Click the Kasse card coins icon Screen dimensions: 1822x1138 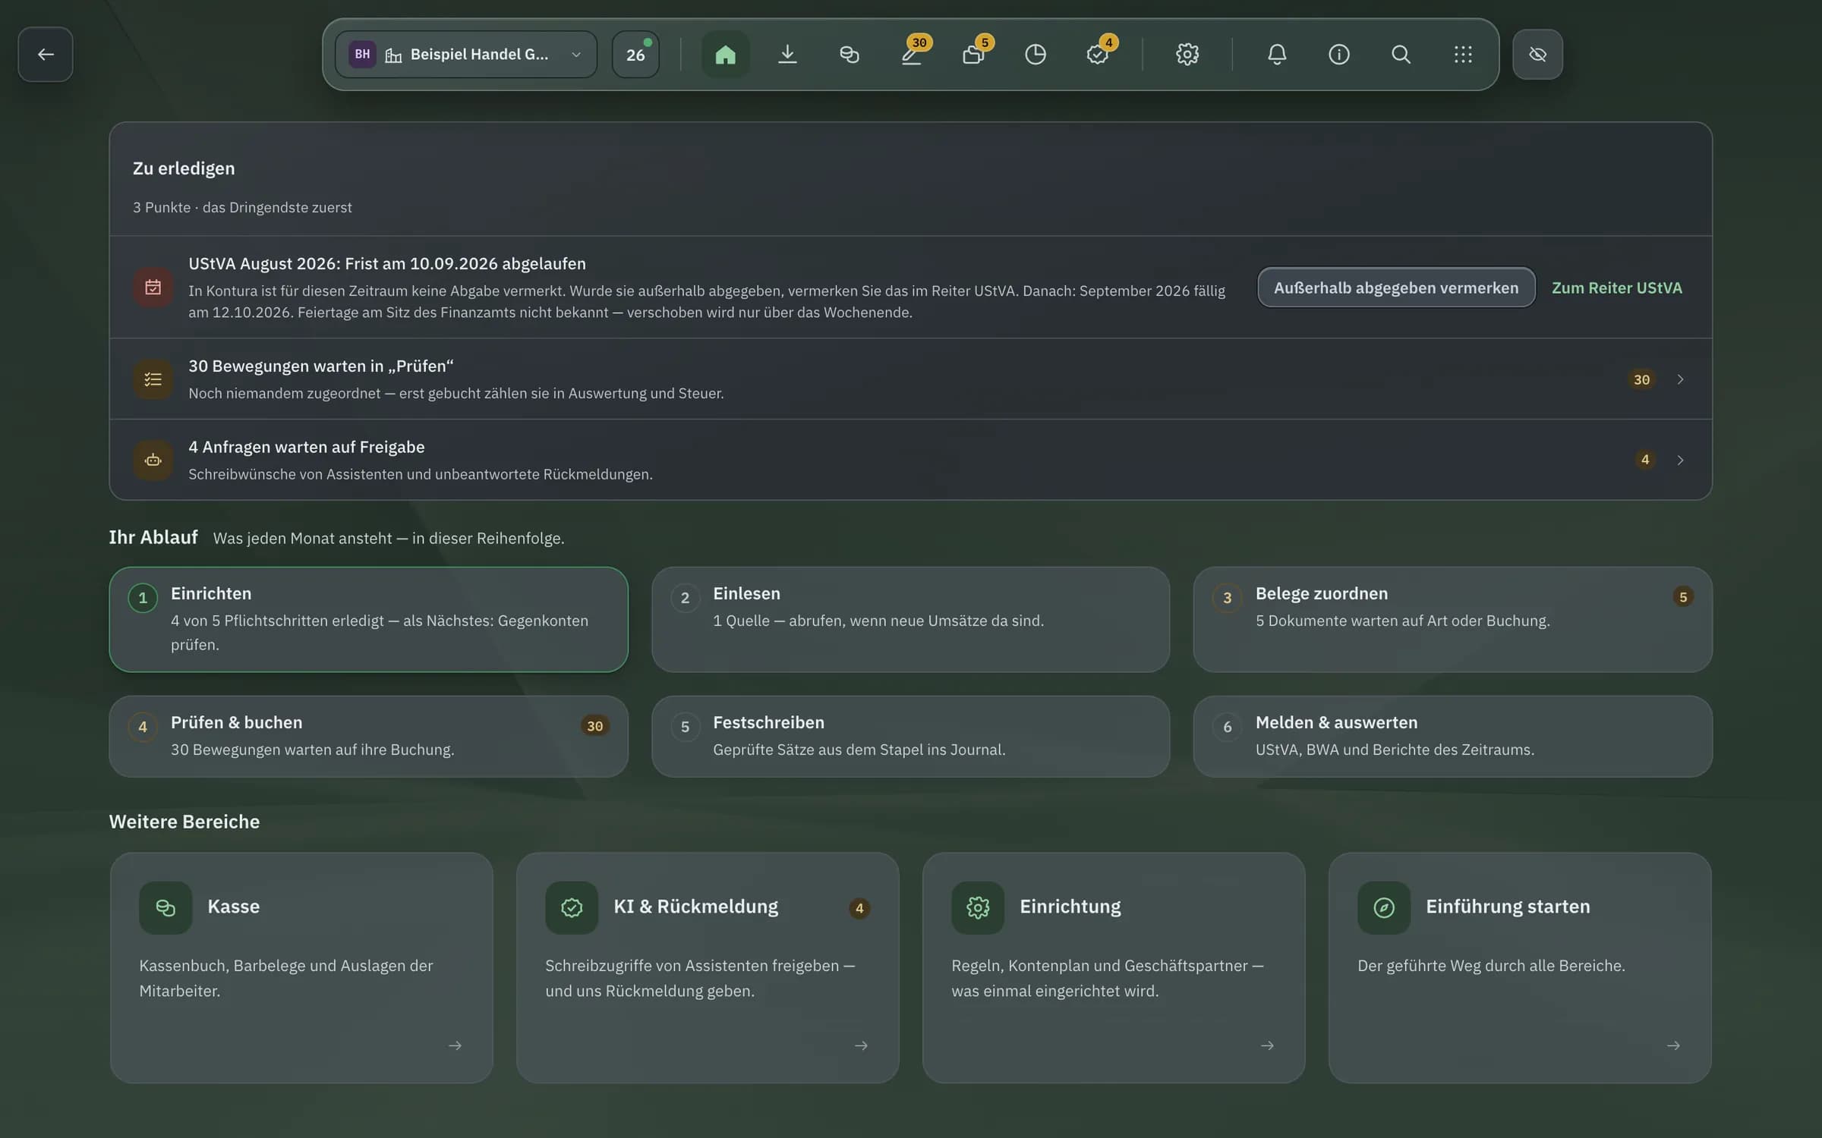click(x=165, y=907)
